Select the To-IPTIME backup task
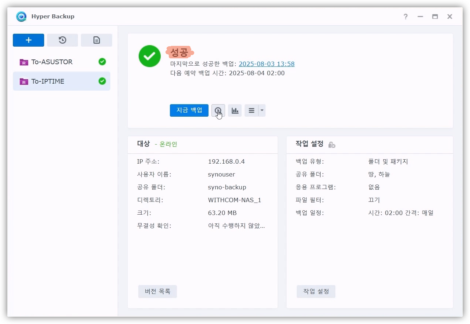This screenshot has width=470, height=324. point(48,81)
